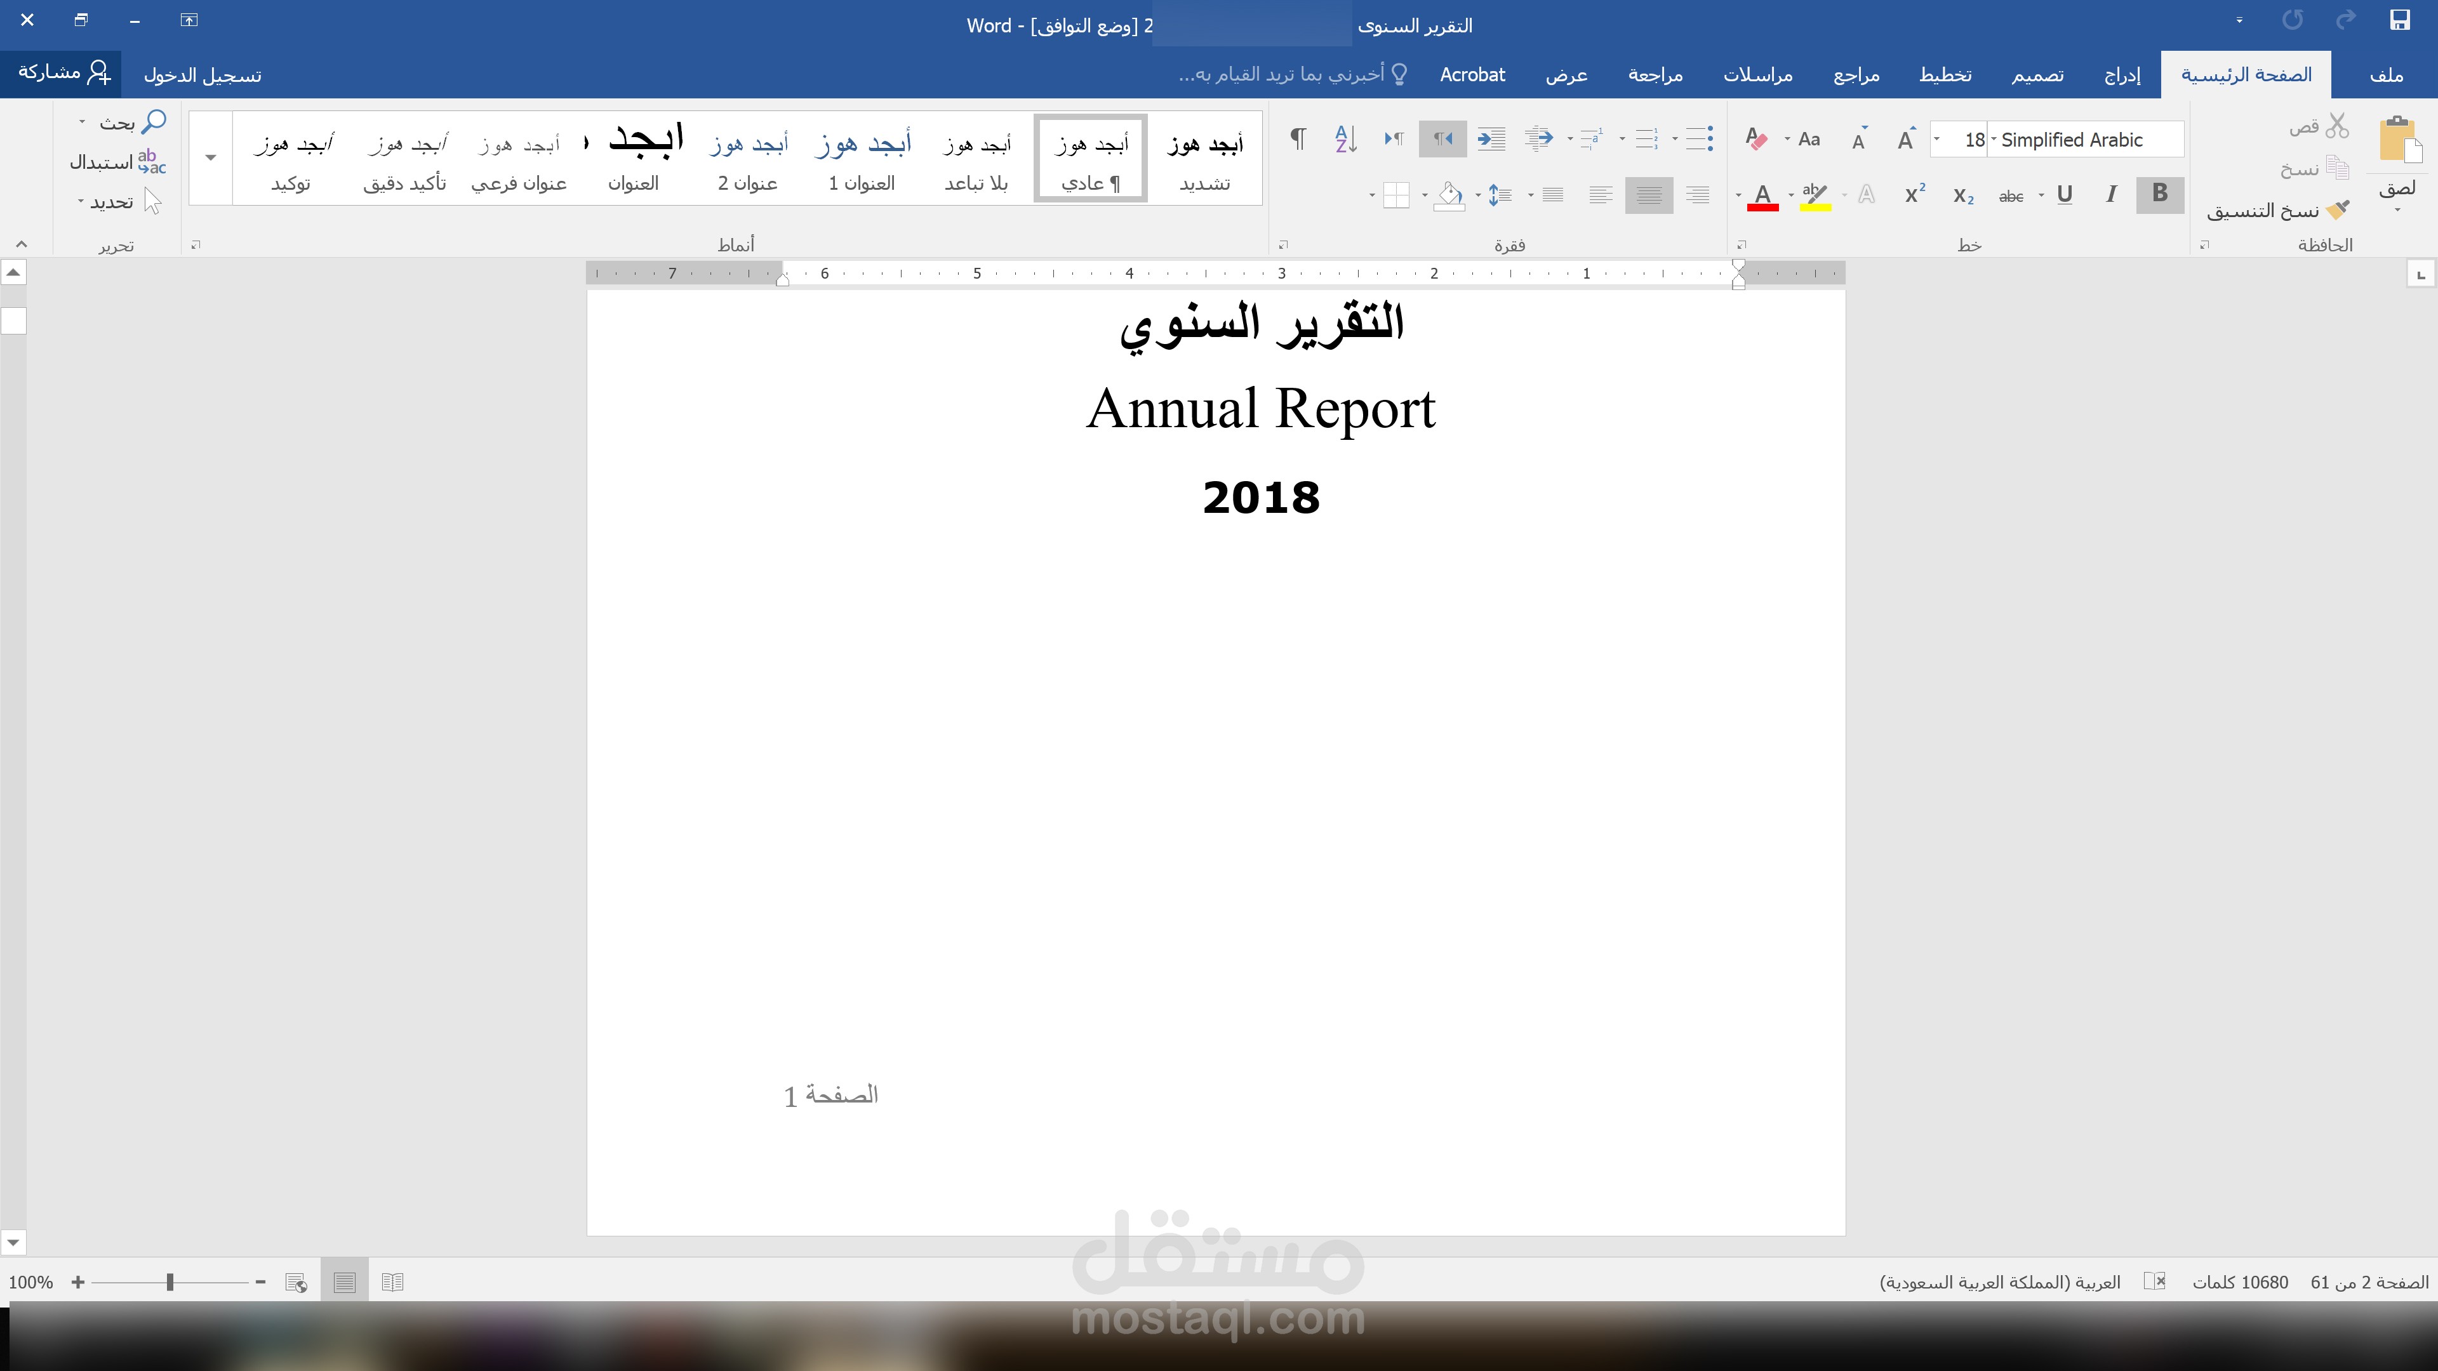Open the sort (فرز) tool
Image resolution: width=2438 pixels, height=1371 pixels.
(1346, 138)
